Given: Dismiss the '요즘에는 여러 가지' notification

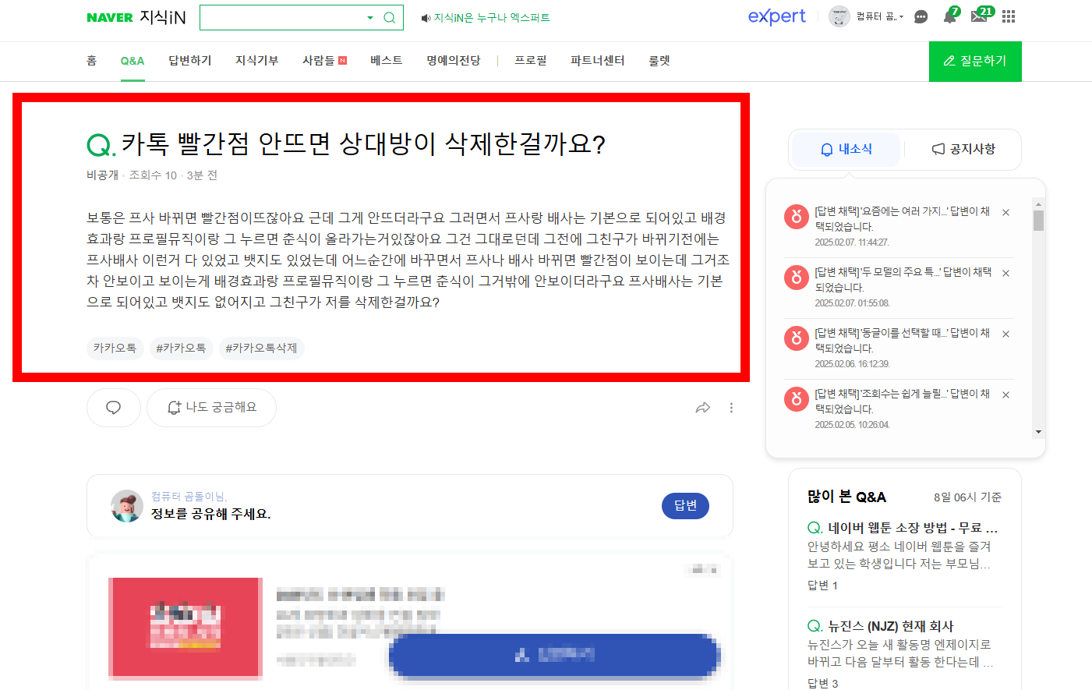Looking at the screenshot, I should coord(1005,213).
